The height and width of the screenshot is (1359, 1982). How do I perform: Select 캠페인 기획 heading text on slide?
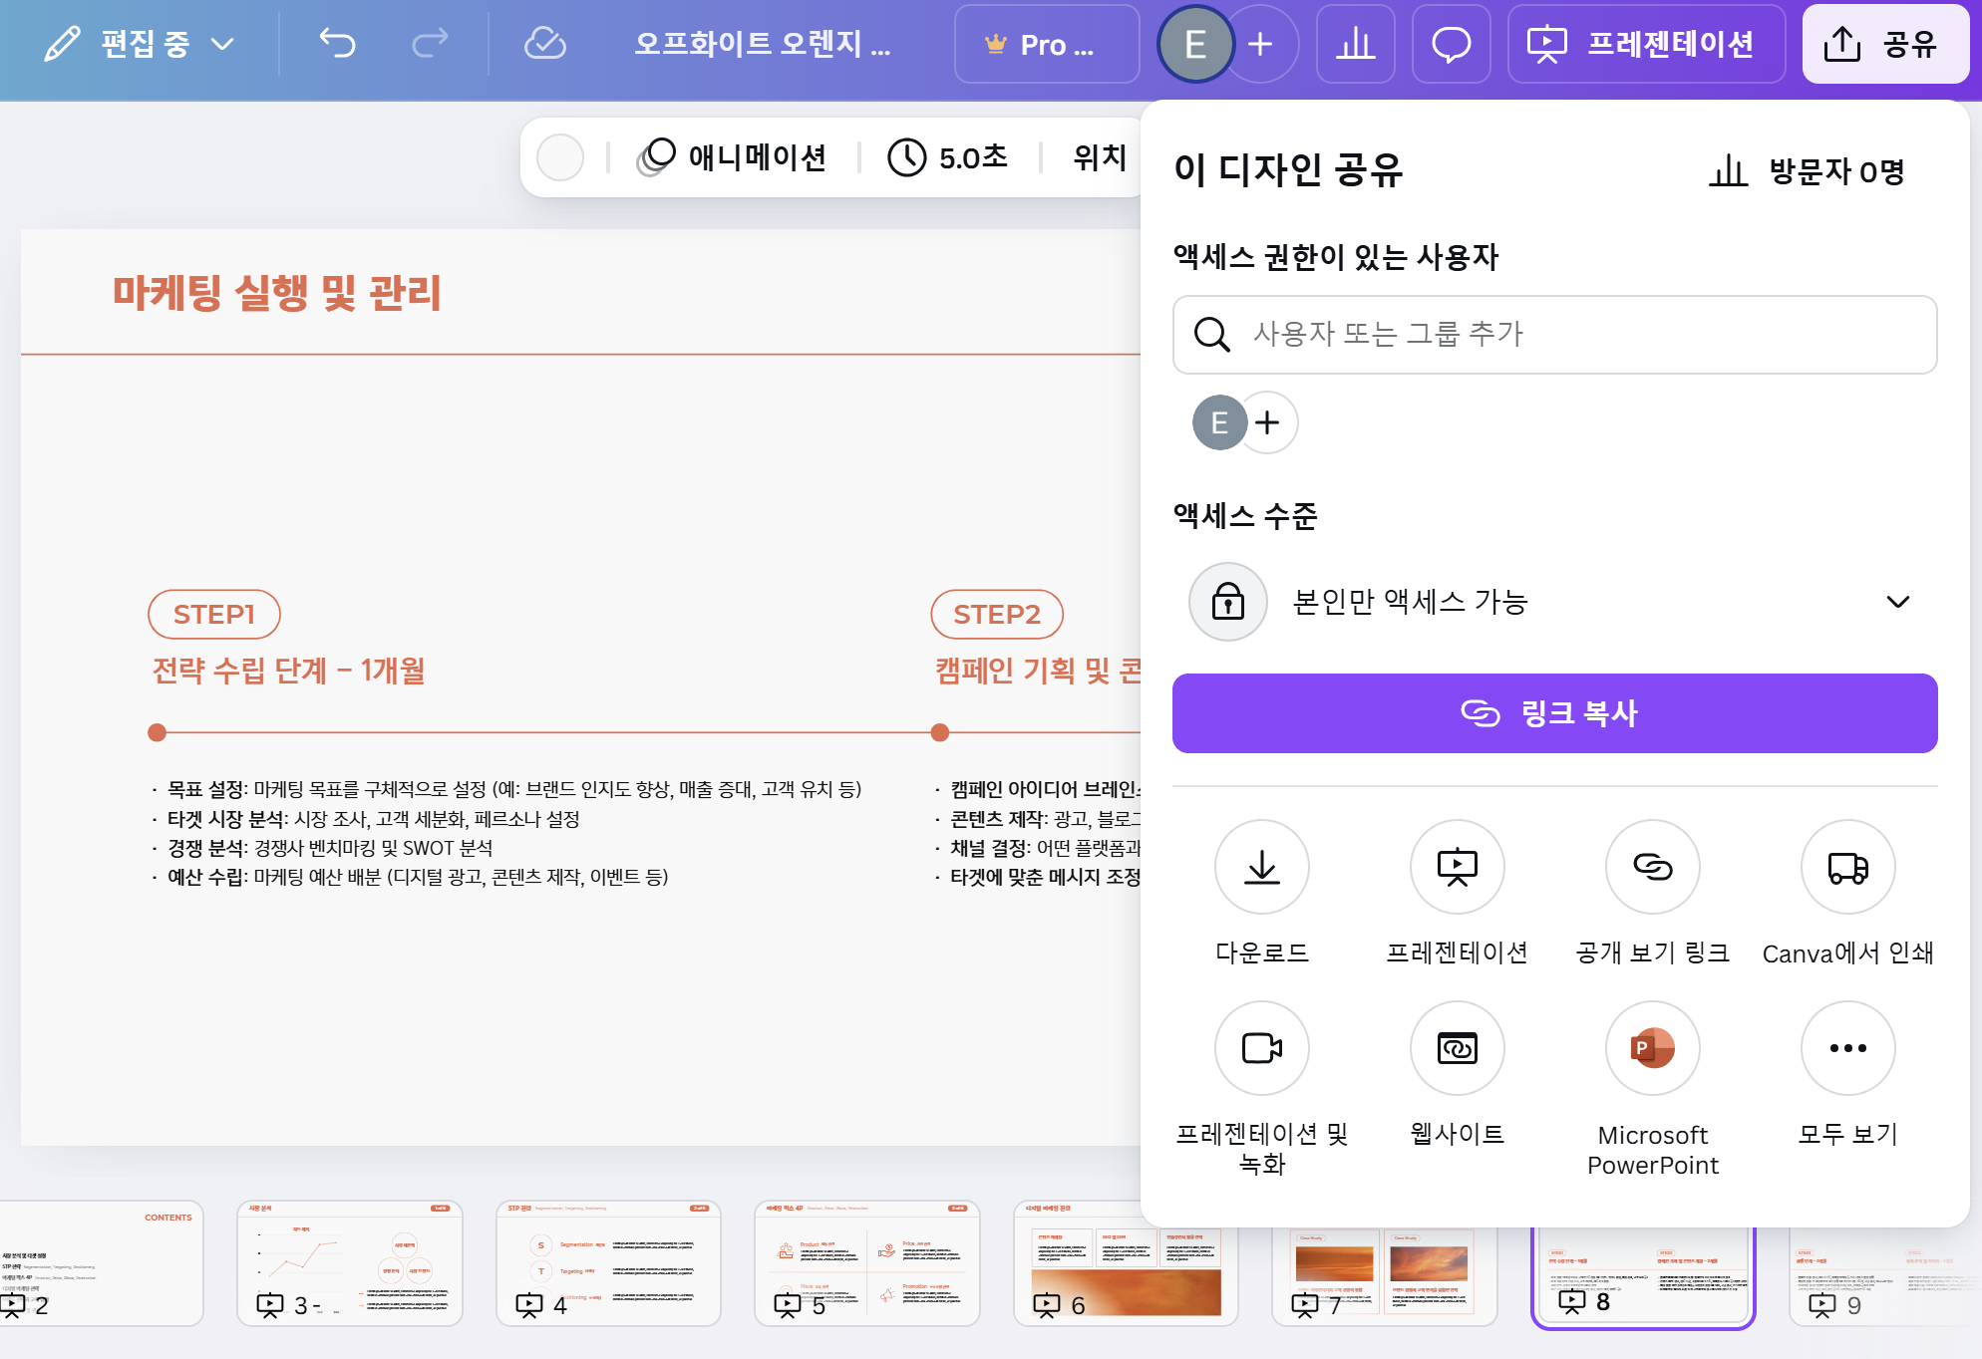point(1037,671)
